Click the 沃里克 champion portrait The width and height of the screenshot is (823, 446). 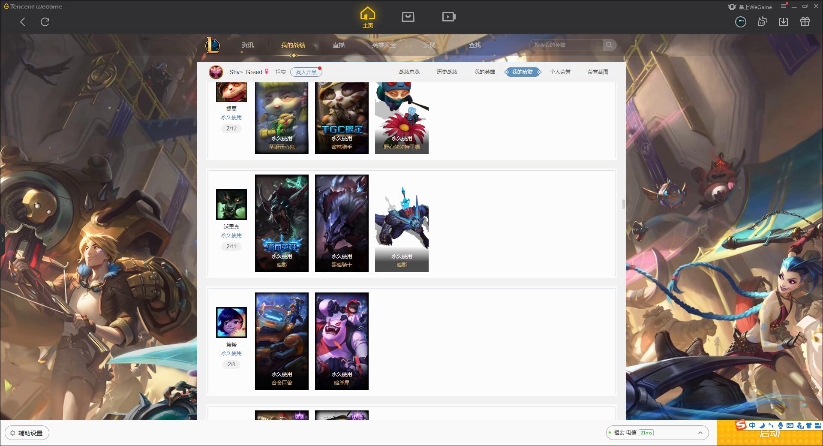(x=231, y=205)
